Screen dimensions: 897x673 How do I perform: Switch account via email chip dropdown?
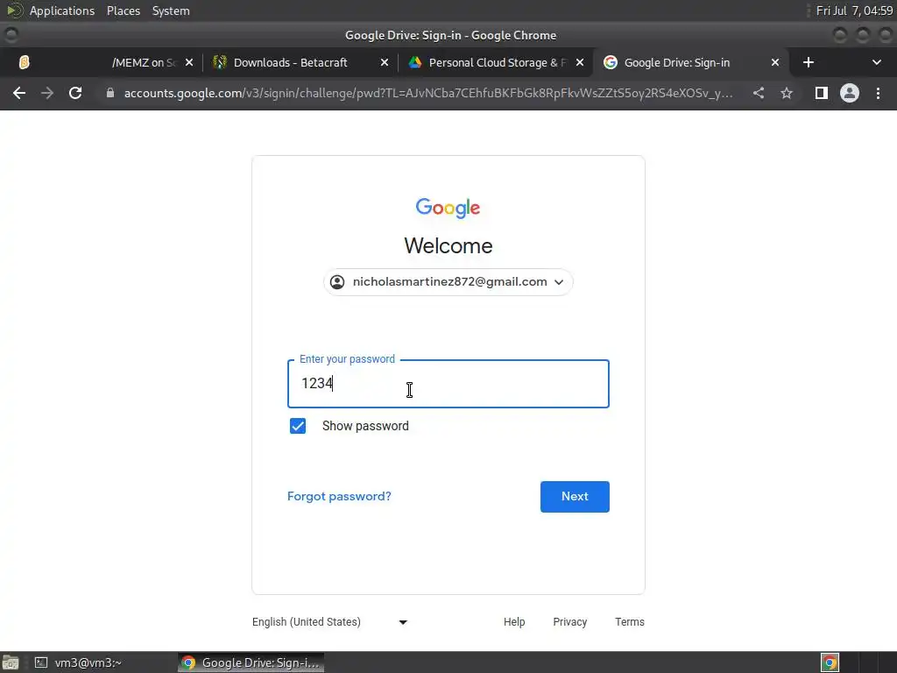click(448, 282)
